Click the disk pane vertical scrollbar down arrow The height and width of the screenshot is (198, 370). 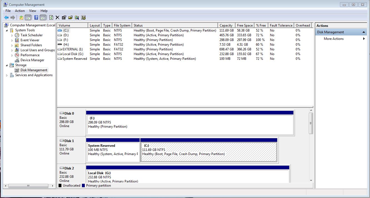(x=311, y=181)
